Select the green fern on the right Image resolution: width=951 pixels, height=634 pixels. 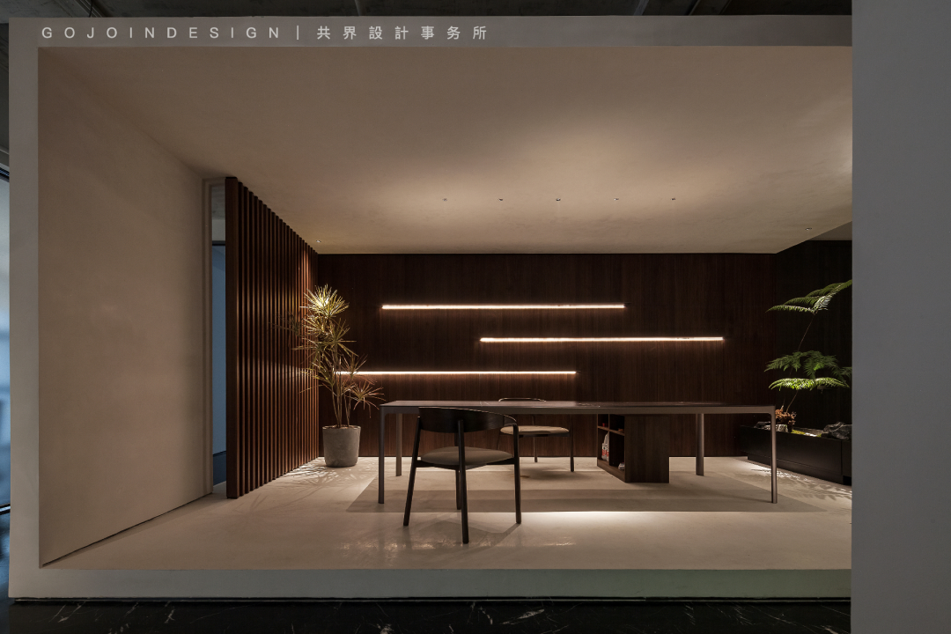point(810,343)
